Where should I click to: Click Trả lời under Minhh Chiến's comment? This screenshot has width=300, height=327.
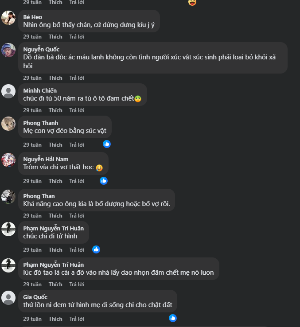tap(77, 110)
